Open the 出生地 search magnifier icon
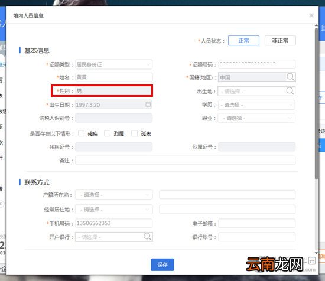Viewport: 325px width, 281px height. tap(290, 91)
